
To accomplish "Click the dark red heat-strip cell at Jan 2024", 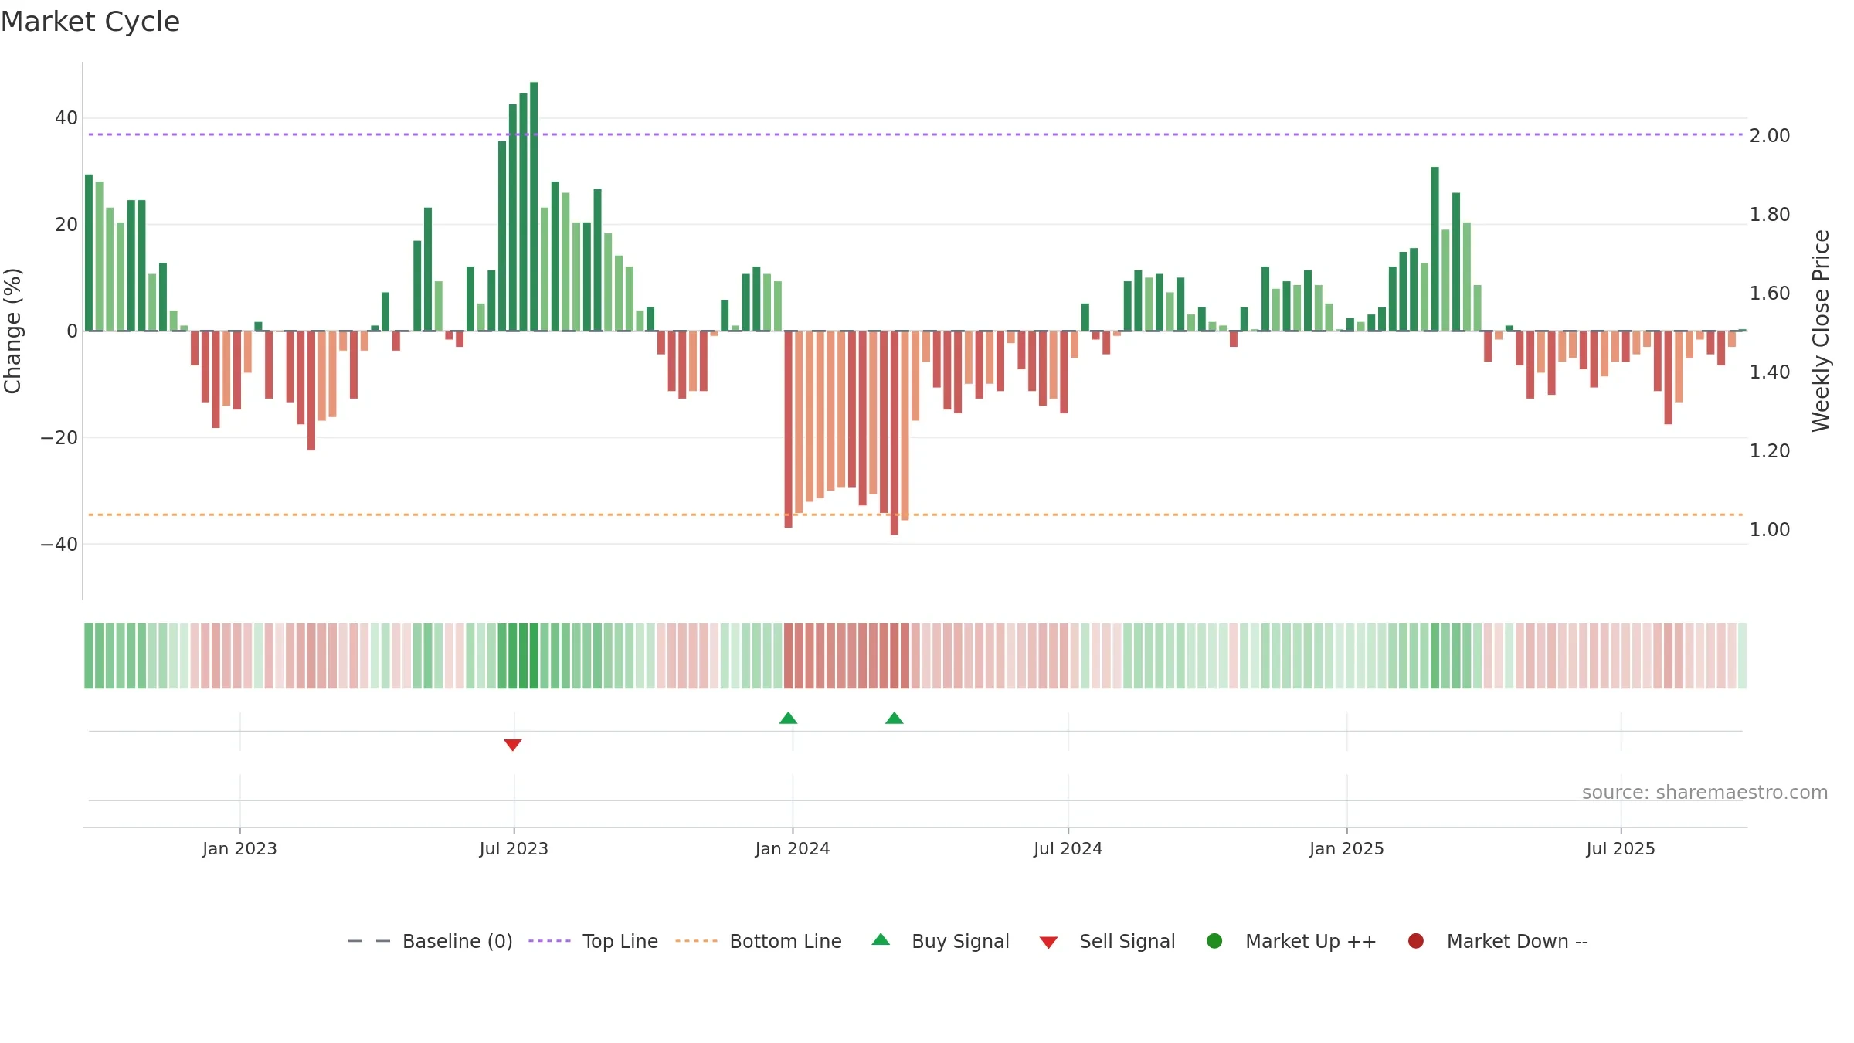I will (x=788, y=656).
